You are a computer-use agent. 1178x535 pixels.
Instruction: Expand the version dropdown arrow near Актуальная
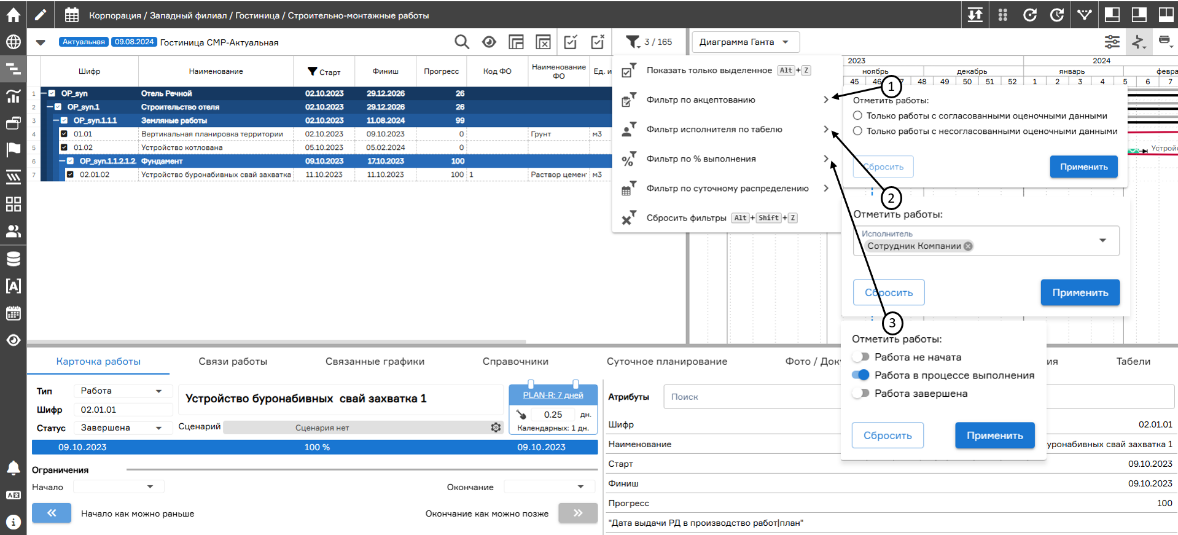41,42
